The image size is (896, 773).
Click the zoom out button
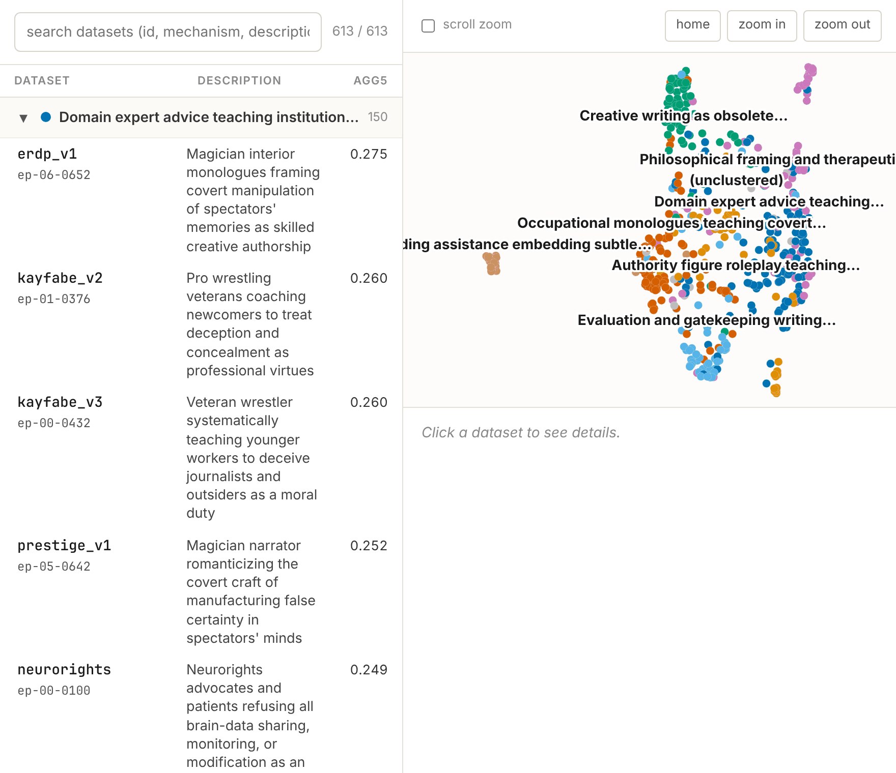tap(842, 25)
